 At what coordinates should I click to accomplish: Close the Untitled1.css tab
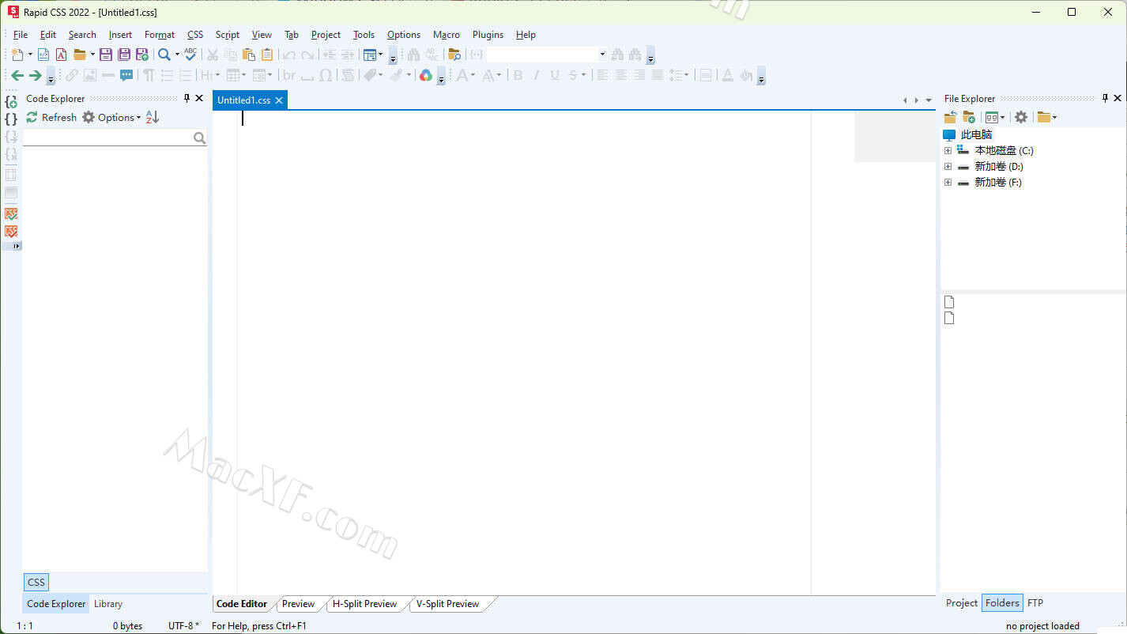pyautogui.click(x=279, y=100)
